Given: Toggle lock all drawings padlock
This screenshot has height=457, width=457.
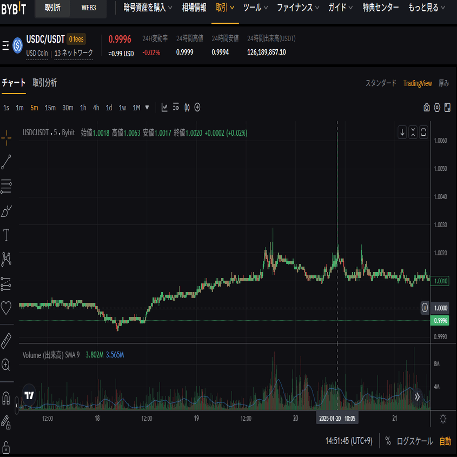Looking at the screenshot, I should coord(6,447).
